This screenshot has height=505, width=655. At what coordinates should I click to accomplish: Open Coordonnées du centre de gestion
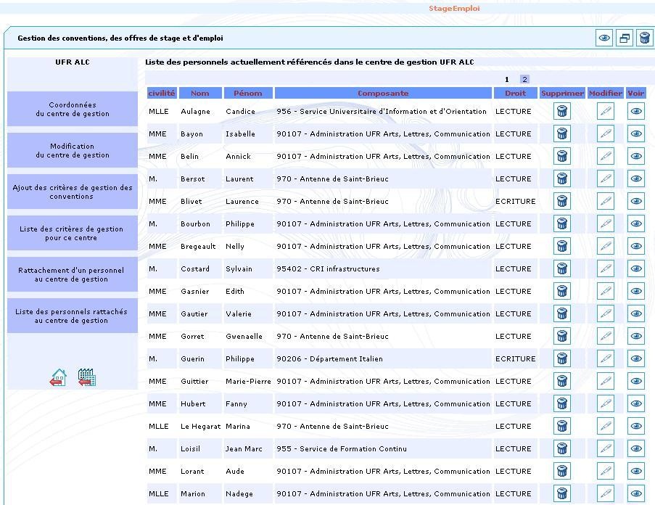72,110
